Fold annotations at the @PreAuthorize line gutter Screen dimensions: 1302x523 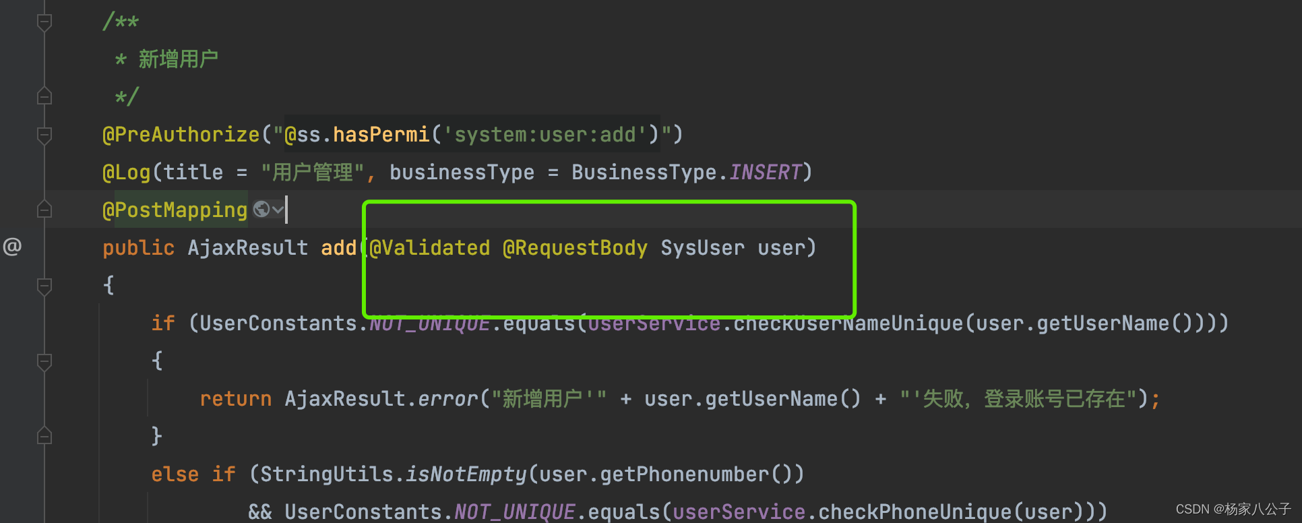tap(44, 135)
